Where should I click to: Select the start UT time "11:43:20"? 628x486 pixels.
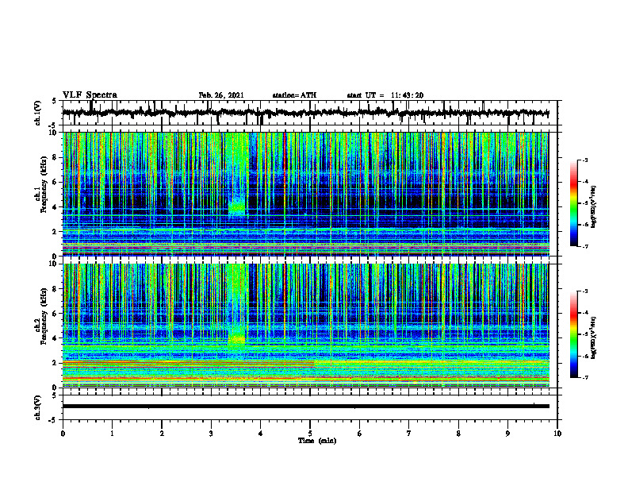408,95
